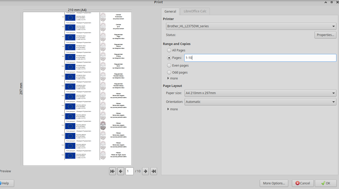339x189 pixels.
Task: Switch to the LibreOffice Calc tab
Action: coord(195,11)
